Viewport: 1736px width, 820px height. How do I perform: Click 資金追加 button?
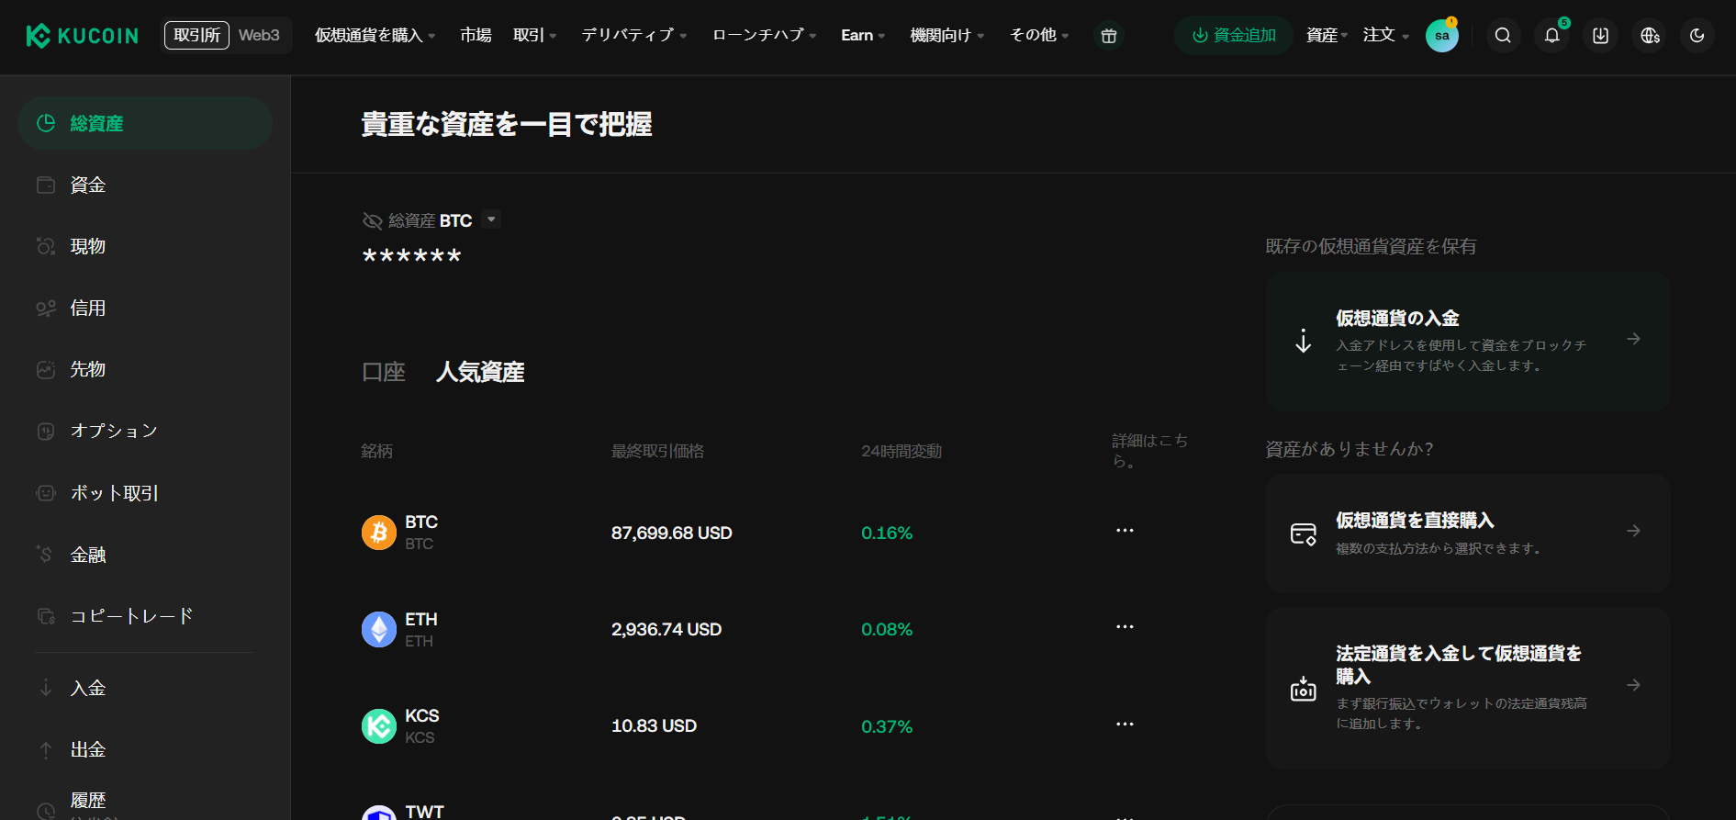(x=1234, y=35)
